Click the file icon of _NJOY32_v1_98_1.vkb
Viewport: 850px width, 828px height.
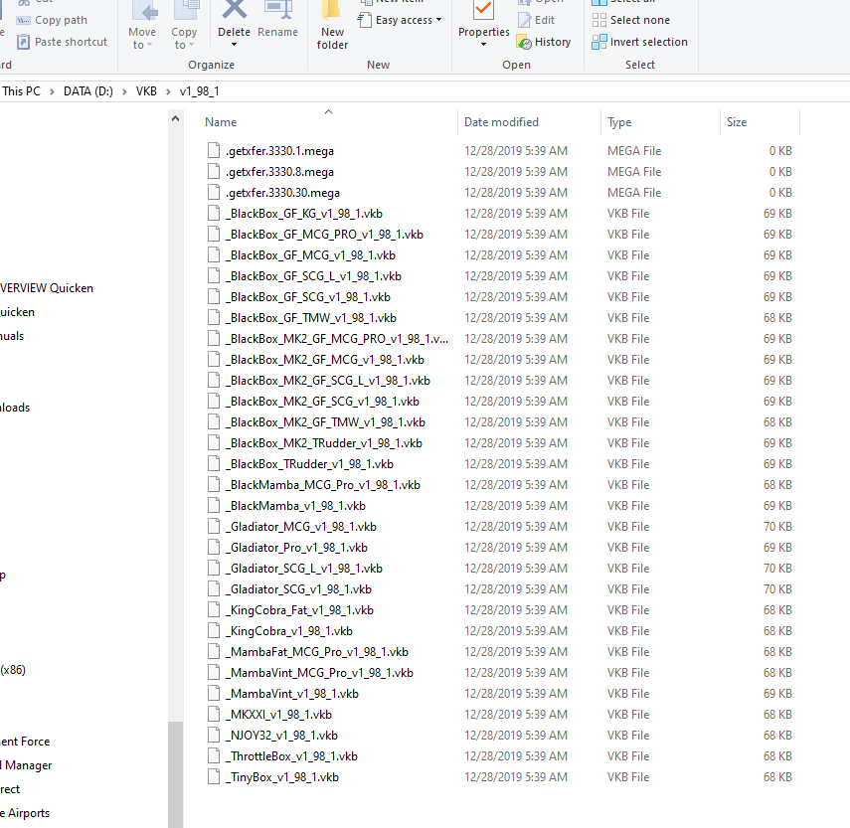(x=214, y=736)
